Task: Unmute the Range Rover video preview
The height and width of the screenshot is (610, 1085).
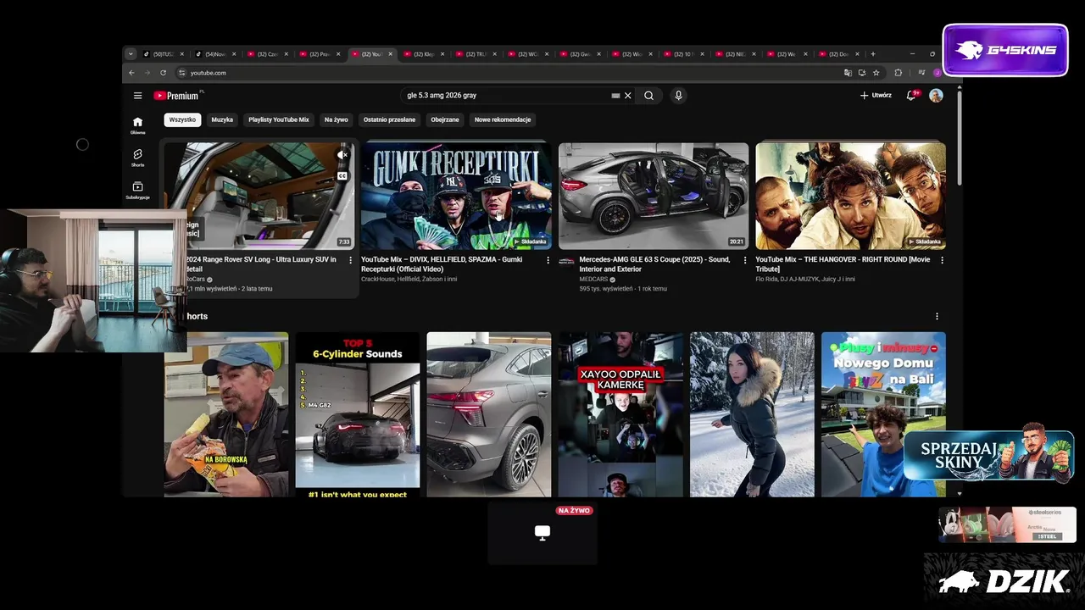Action: (x=342, y=155)
